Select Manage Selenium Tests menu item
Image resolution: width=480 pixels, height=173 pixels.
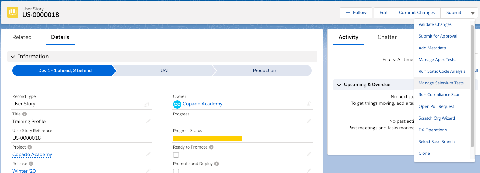point(442,83)
